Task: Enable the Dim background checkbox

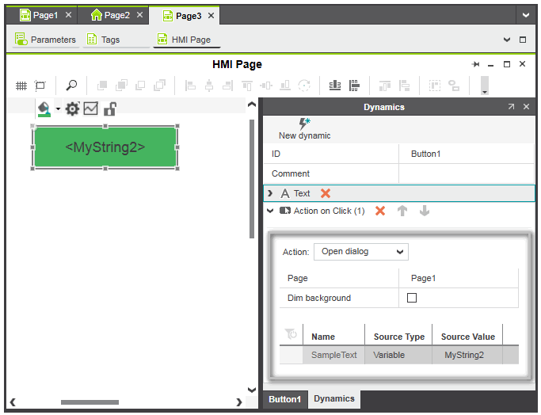Action: (x=411, y=298)
